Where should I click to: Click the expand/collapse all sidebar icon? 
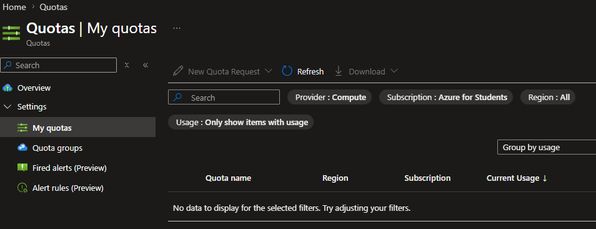coord(127,65)
